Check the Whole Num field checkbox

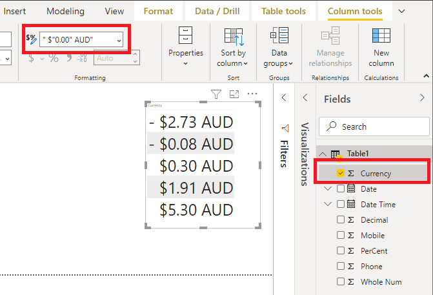tap(341, 281)
